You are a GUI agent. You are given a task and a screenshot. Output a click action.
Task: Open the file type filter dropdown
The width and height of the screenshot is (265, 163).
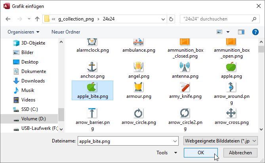221,141
